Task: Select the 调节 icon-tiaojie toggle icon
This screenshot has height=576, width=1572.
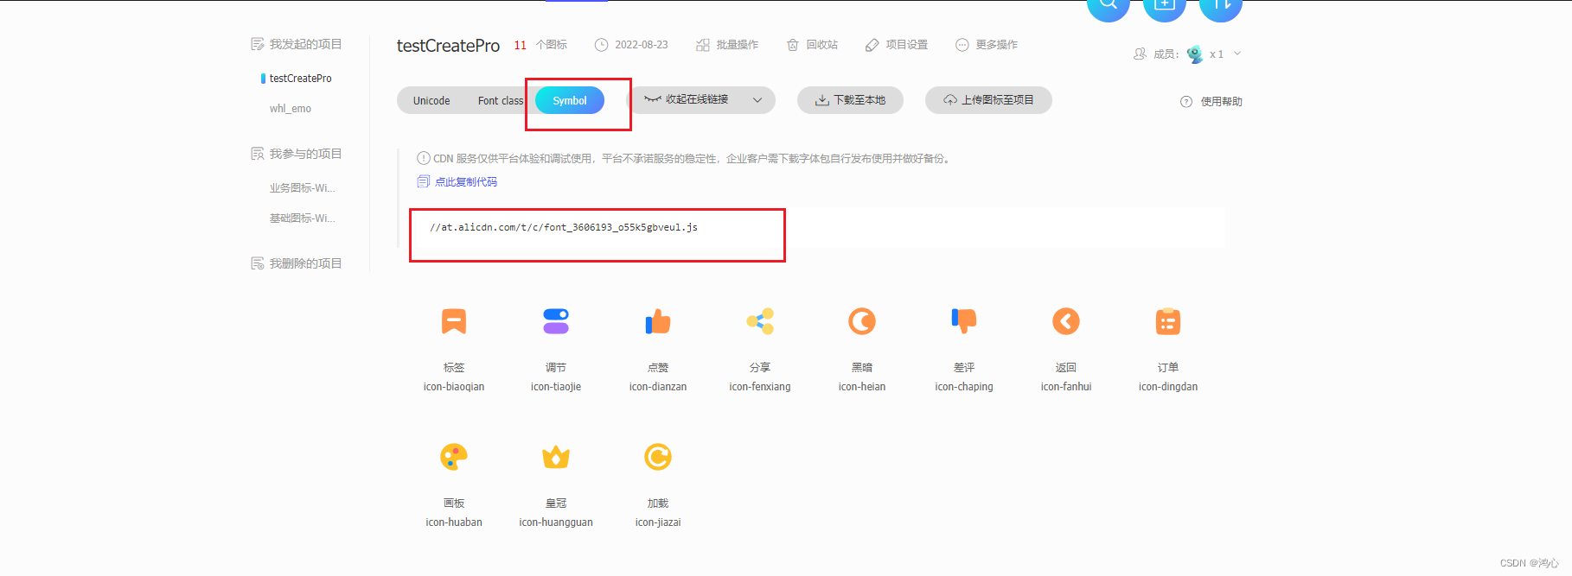Action: tap(556, 321)
